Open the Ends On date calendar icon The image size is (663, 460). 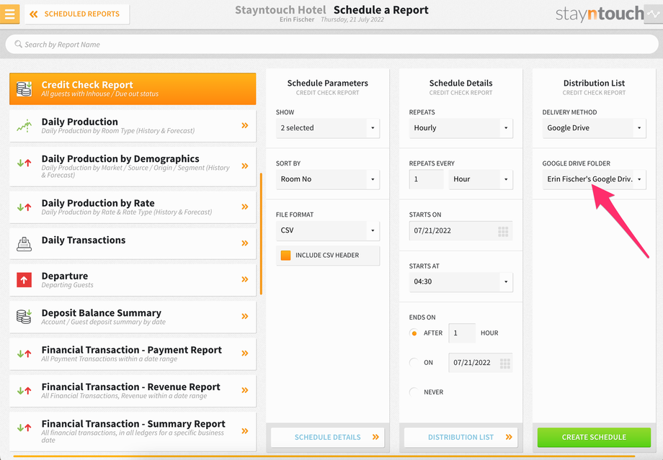pyautogui.click(x=505, y=363)
